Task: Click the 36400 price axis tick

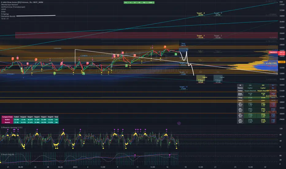Action: pos(282,22)
